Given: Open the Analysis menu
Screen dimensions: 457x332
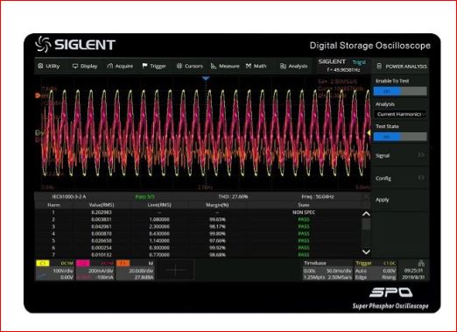Looking at the screenshot, I should coord(293,66).
